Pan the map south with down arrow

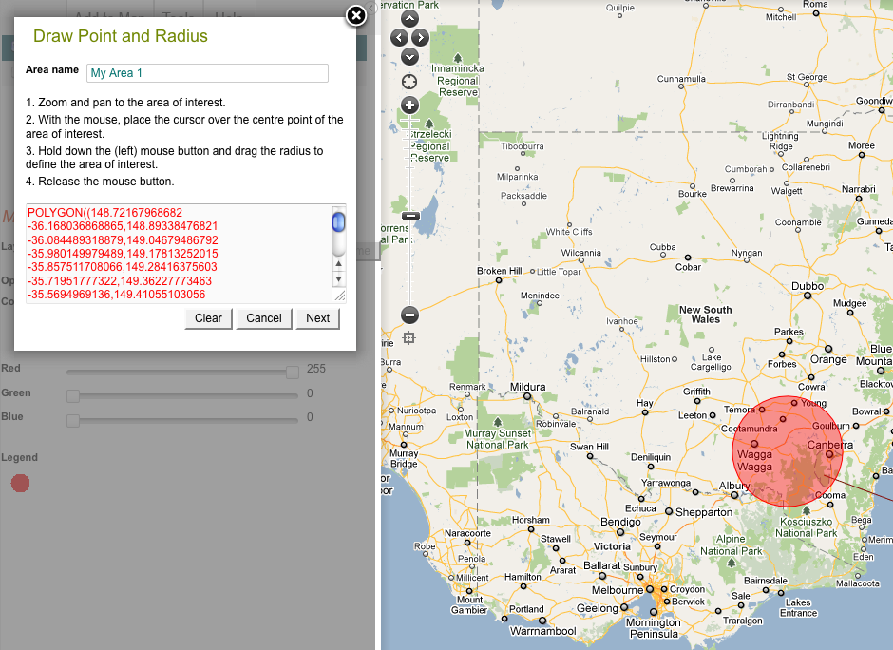tap(409, 57)
